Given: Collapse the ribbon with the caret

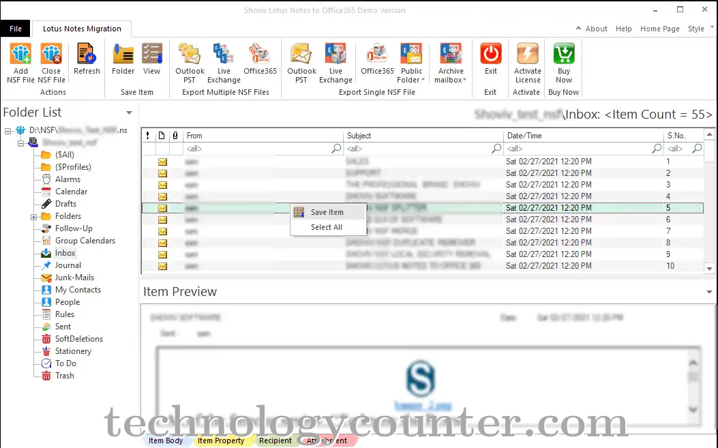Looking at the screenshot, I should [x=578, y=28].
